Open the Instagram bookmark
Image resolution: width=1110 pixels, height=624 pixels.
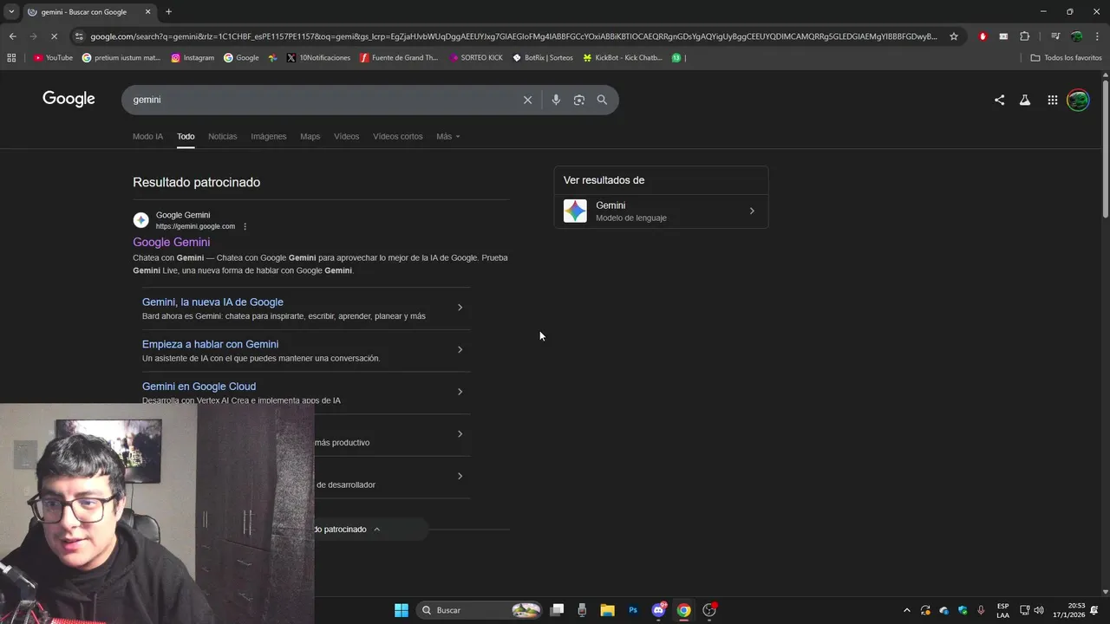click(193, 58)
